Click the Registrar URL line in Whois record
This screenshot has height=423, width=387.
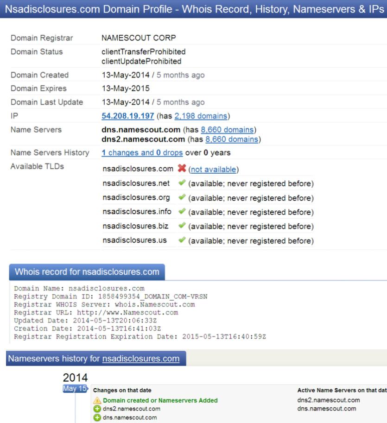[96, 313]
